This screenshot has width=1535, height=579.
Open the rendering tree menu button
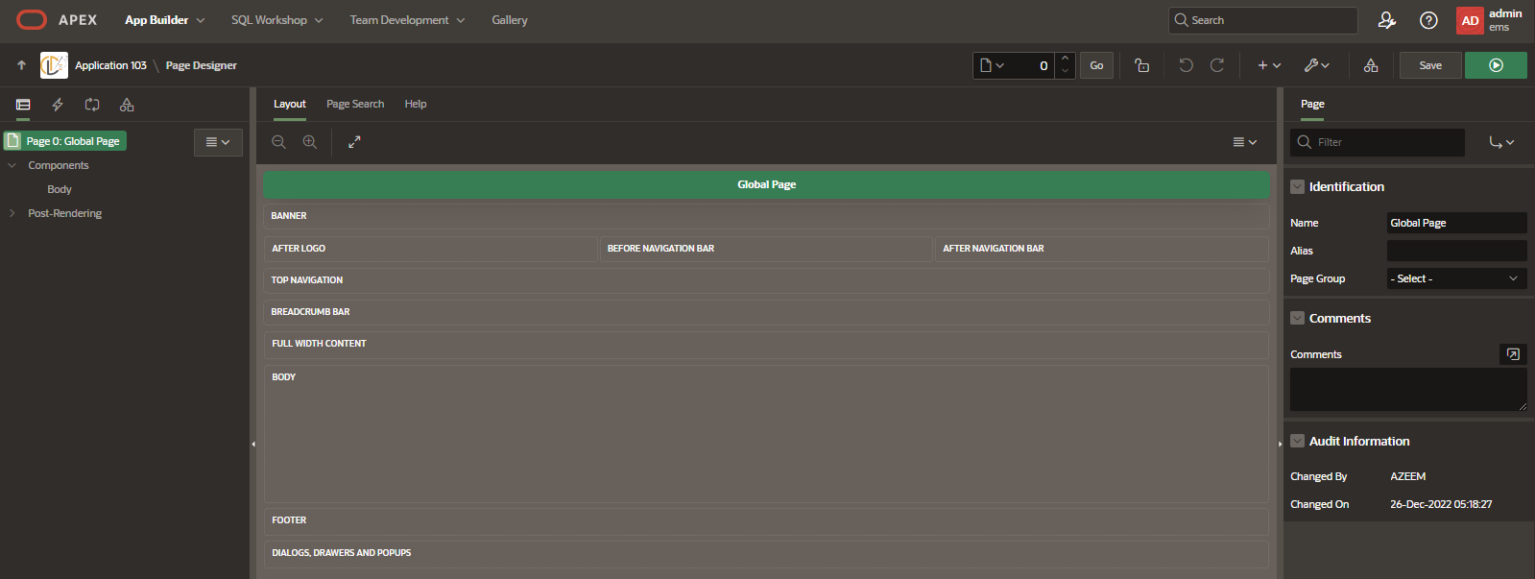coord(218,142)
